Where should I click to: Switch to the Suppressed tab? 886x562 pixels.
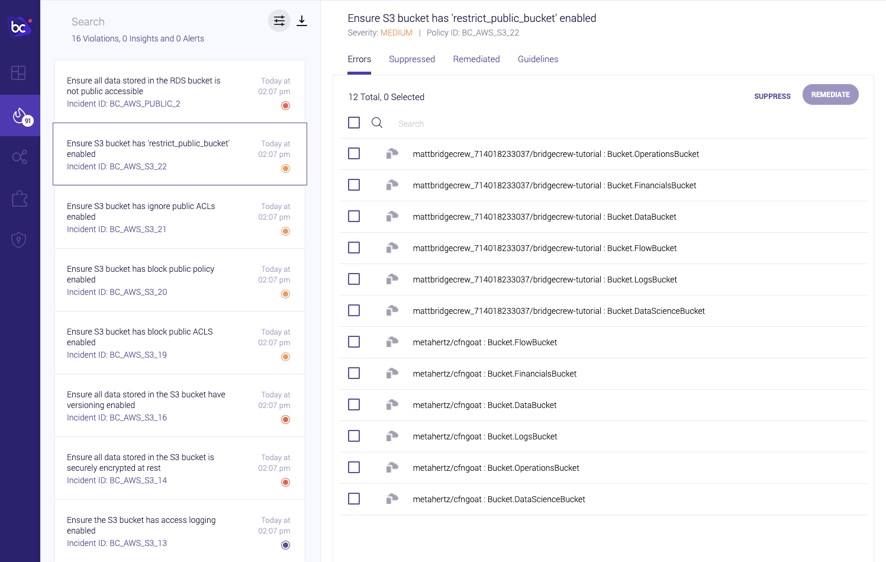[x=412, y=59]
